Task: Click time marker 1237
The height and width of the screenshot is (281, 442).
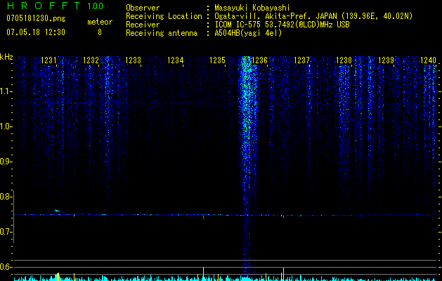Action: 301,60
